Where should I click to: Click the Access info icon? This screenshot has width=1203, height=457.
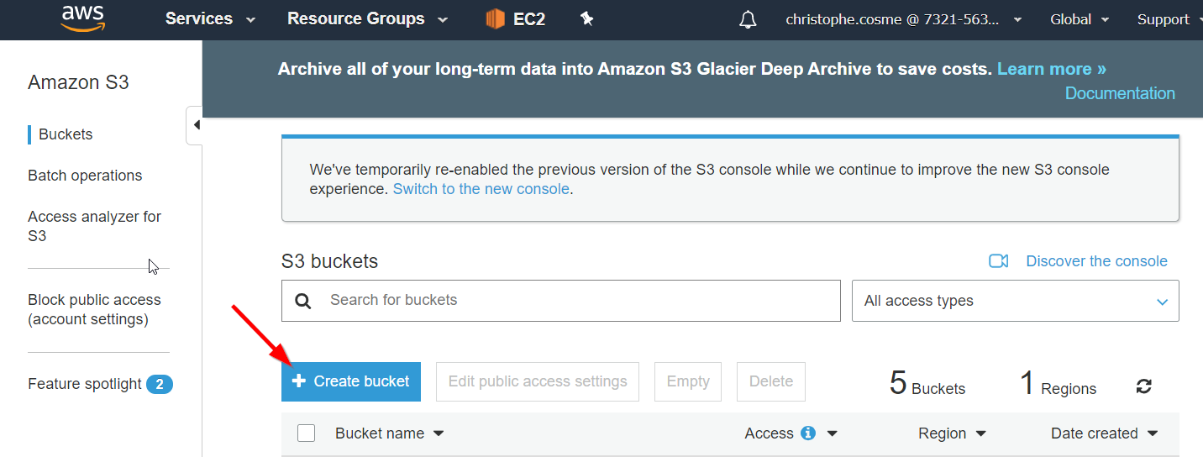pyautogui.click(x=808, y=433)
